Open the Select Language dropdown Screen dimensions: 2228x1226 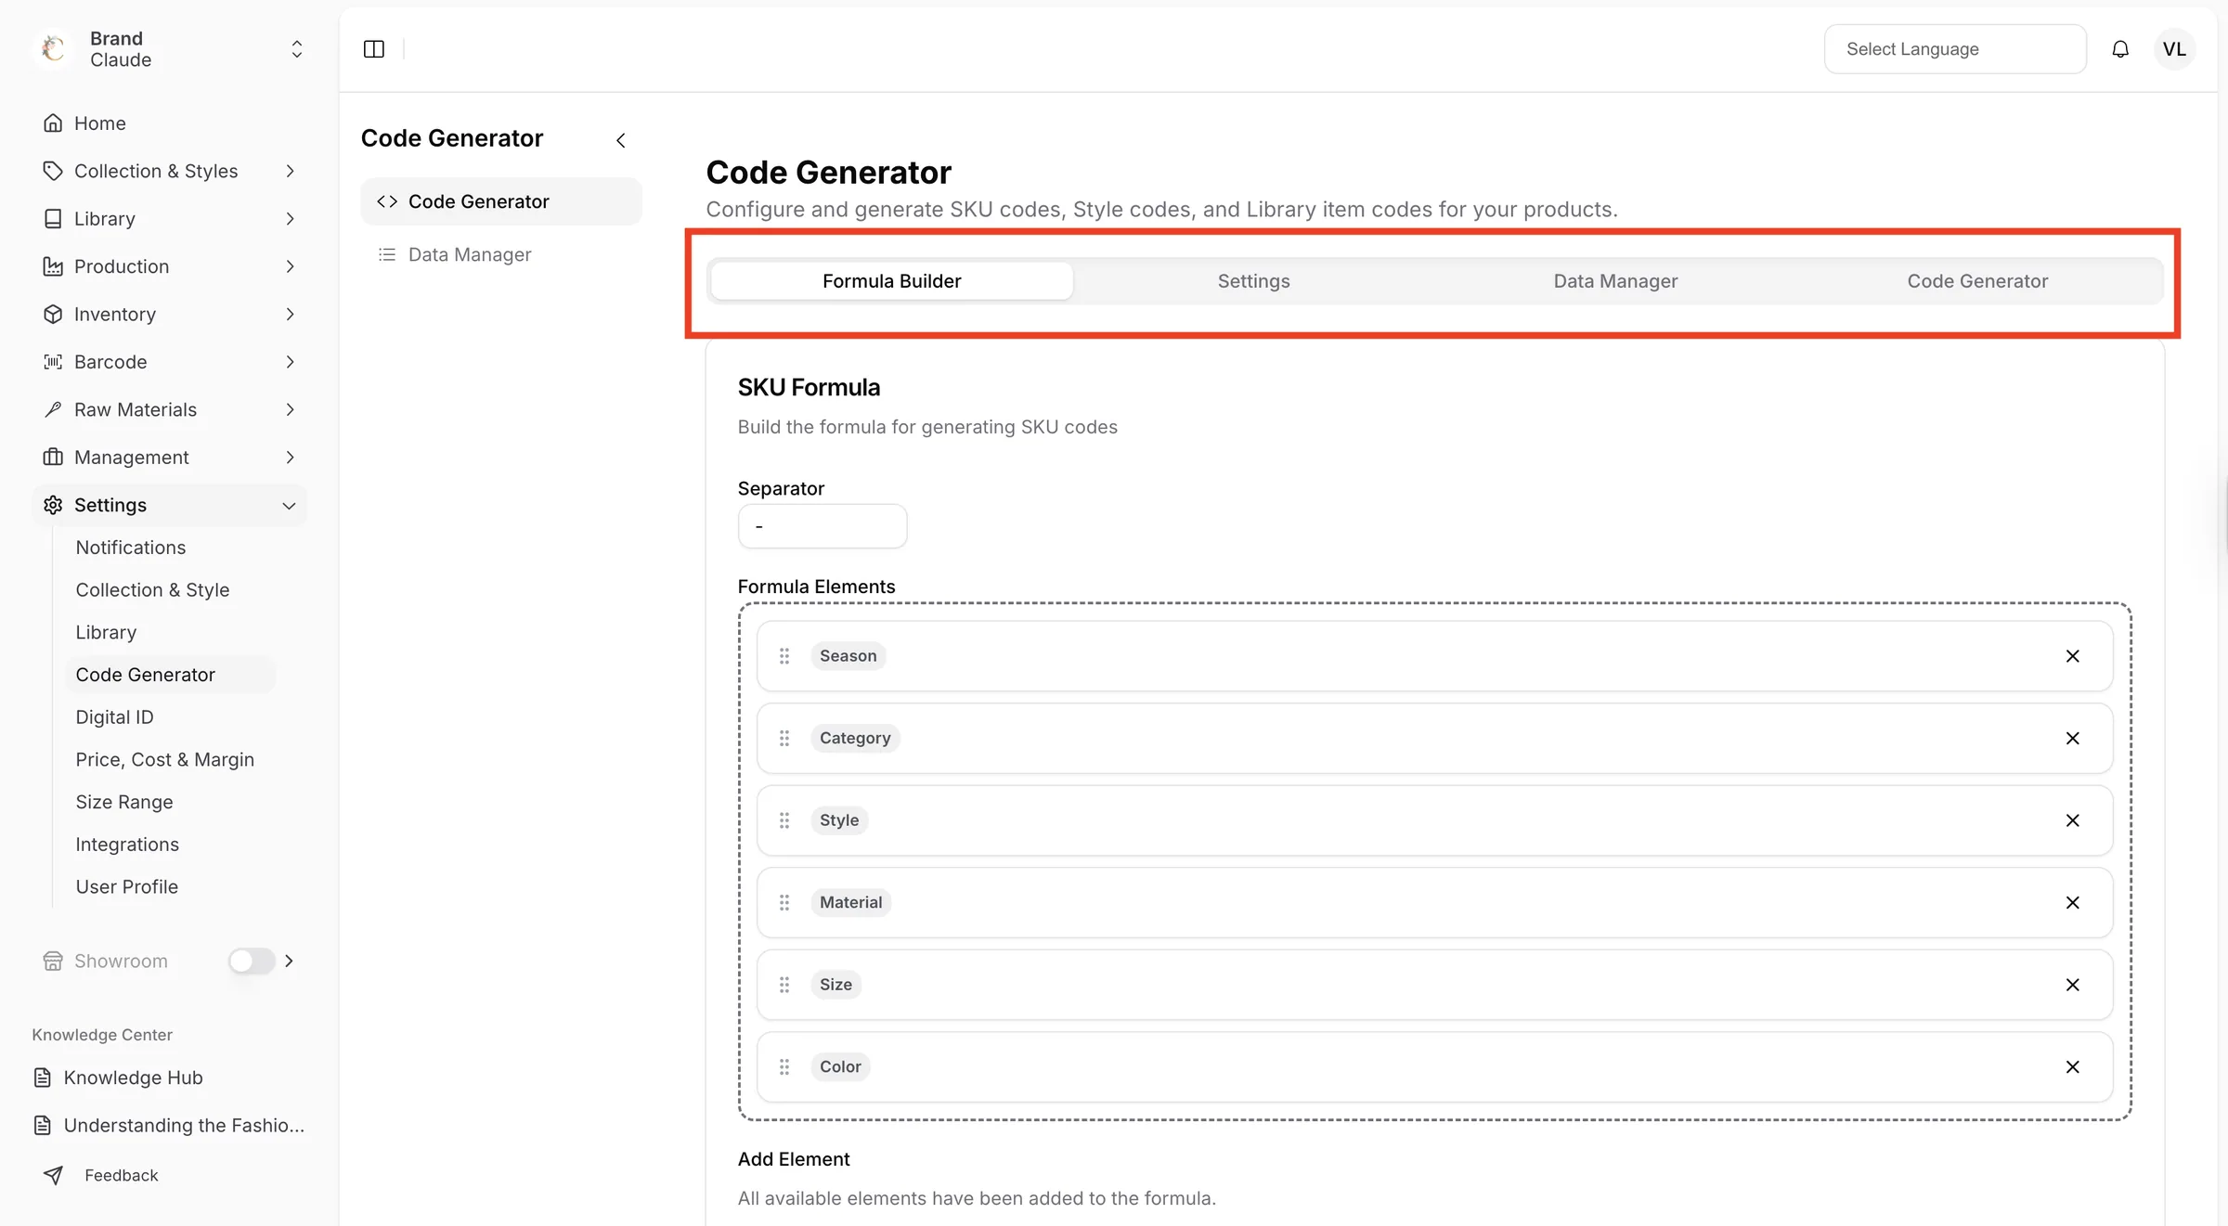pos(1955,49)
